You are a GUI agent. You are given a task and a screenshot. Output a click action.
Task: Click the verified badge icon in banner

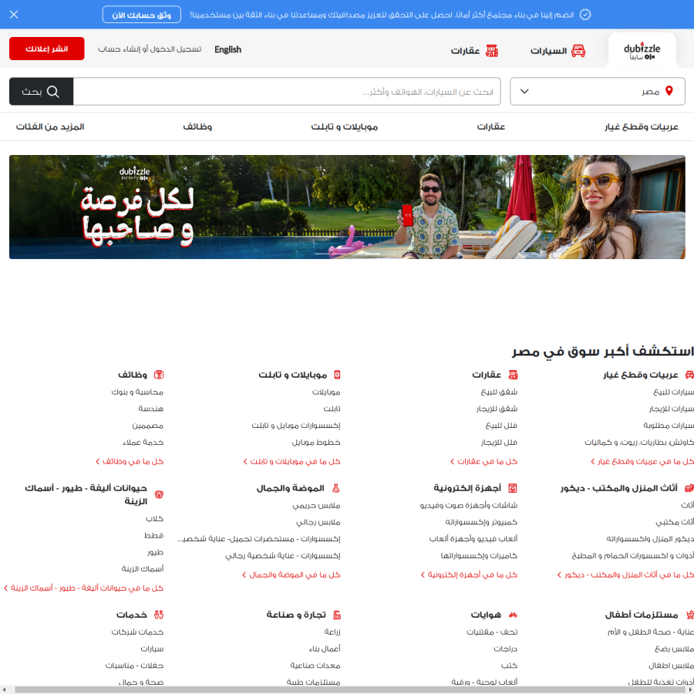coord(585,15)
